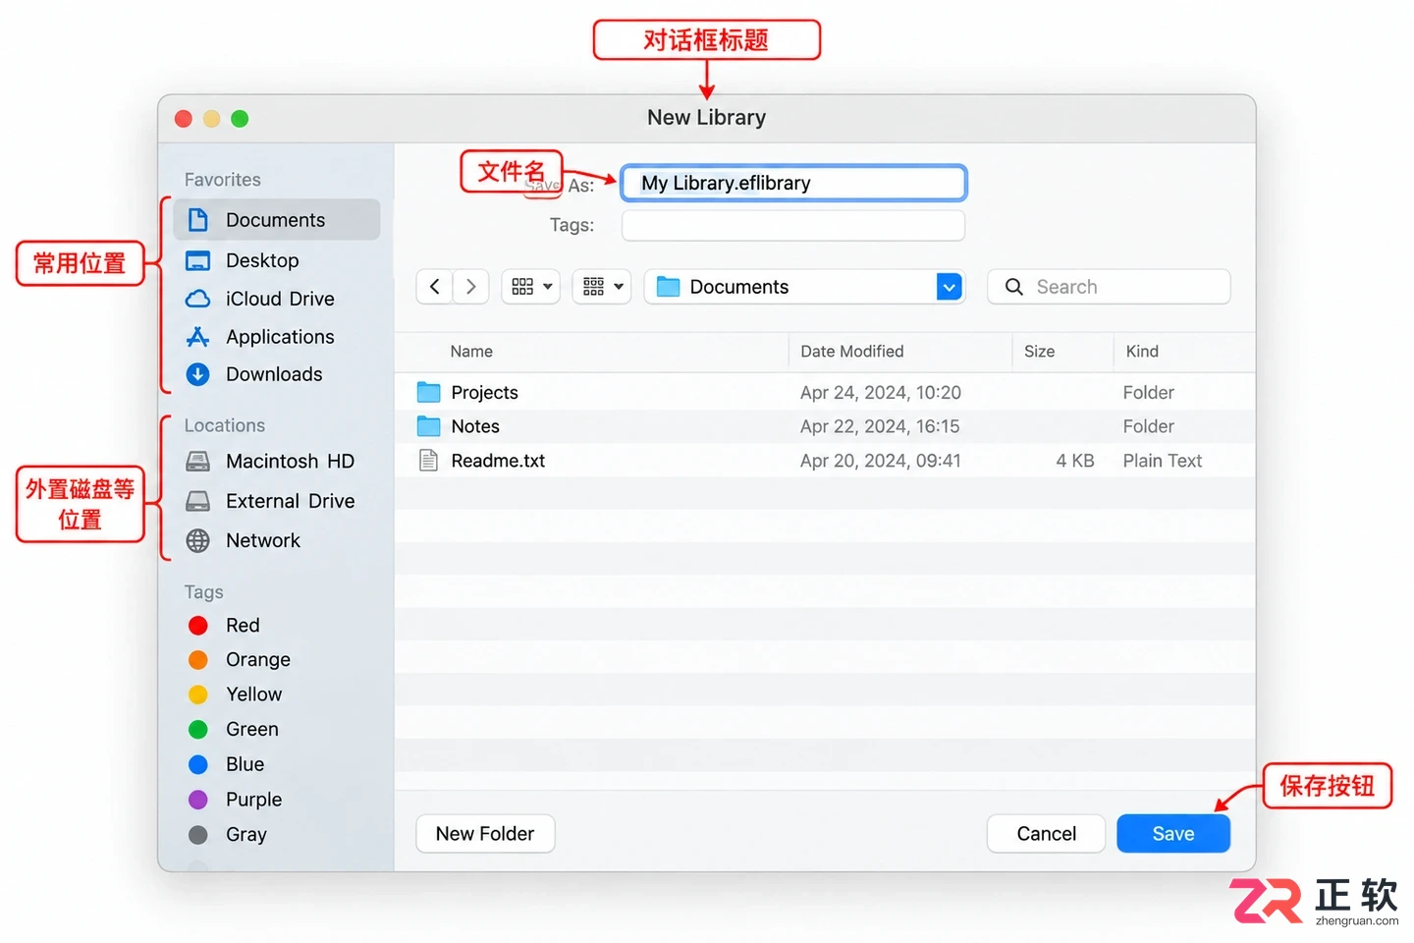Focus the Tags input field

(793, 225)
